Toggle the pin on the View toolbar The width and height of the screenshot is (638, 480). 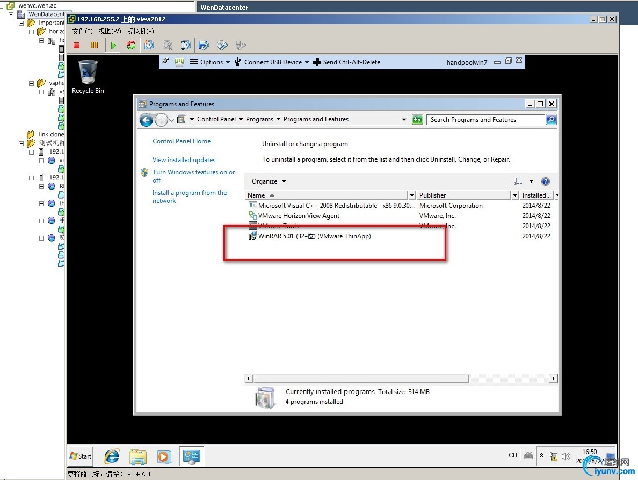(x=165, y=61)
